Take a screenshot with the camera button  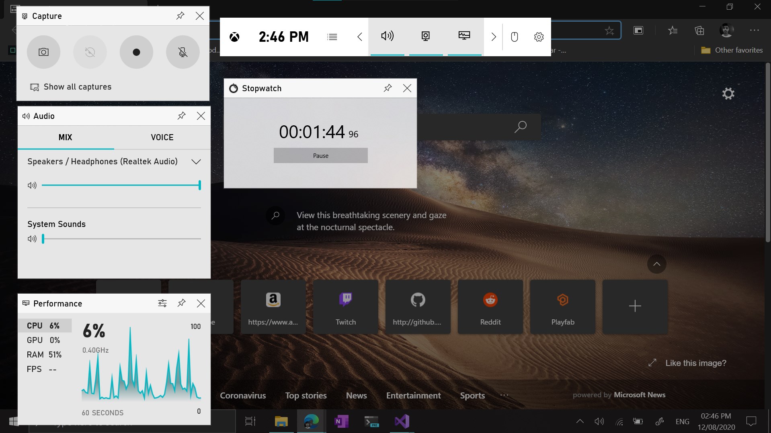point(43,52)
